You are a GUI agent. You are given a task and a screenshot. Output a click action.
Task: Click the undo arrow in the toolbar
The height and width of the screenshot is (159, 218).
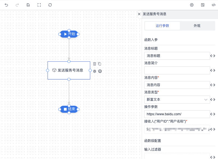point(6,5)
